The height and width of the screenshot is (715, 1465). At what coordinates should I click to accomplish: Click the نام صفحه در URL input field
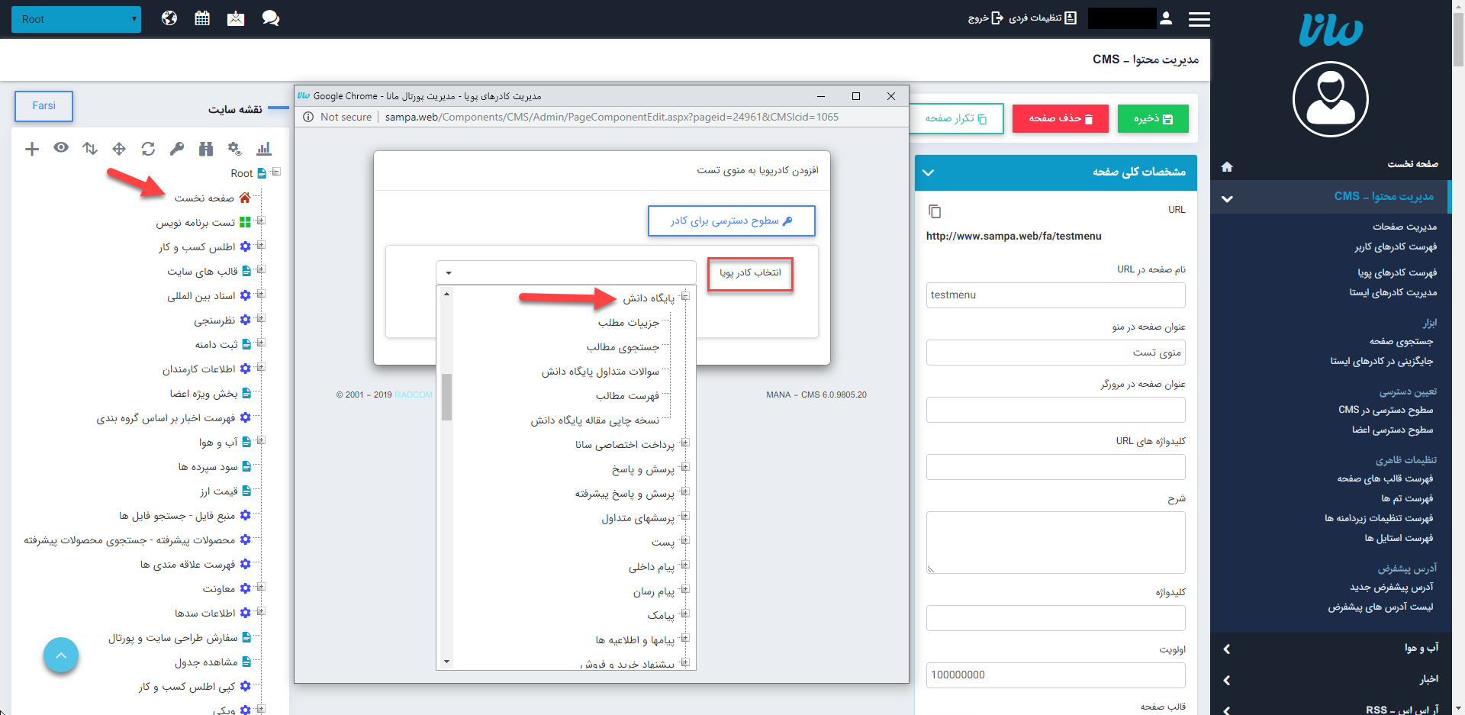tap(1055, 295)
